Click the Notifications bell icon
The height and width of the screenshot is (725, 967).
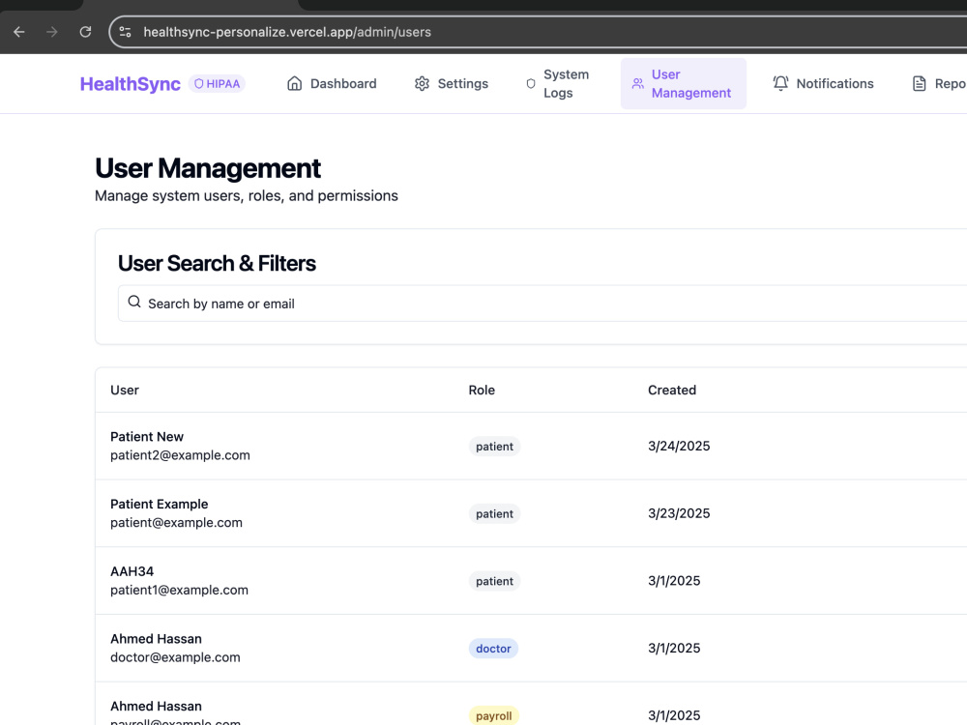tap(780, 84)
